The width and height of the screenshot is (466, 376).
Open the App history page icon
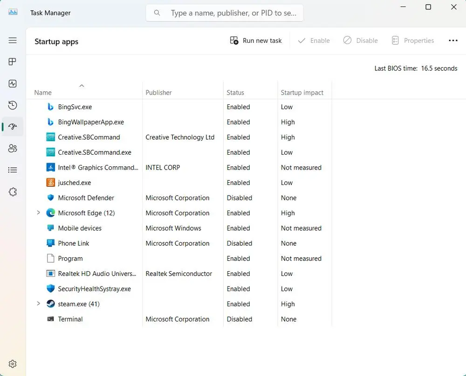pyautogui.click(x=13, y=105)
